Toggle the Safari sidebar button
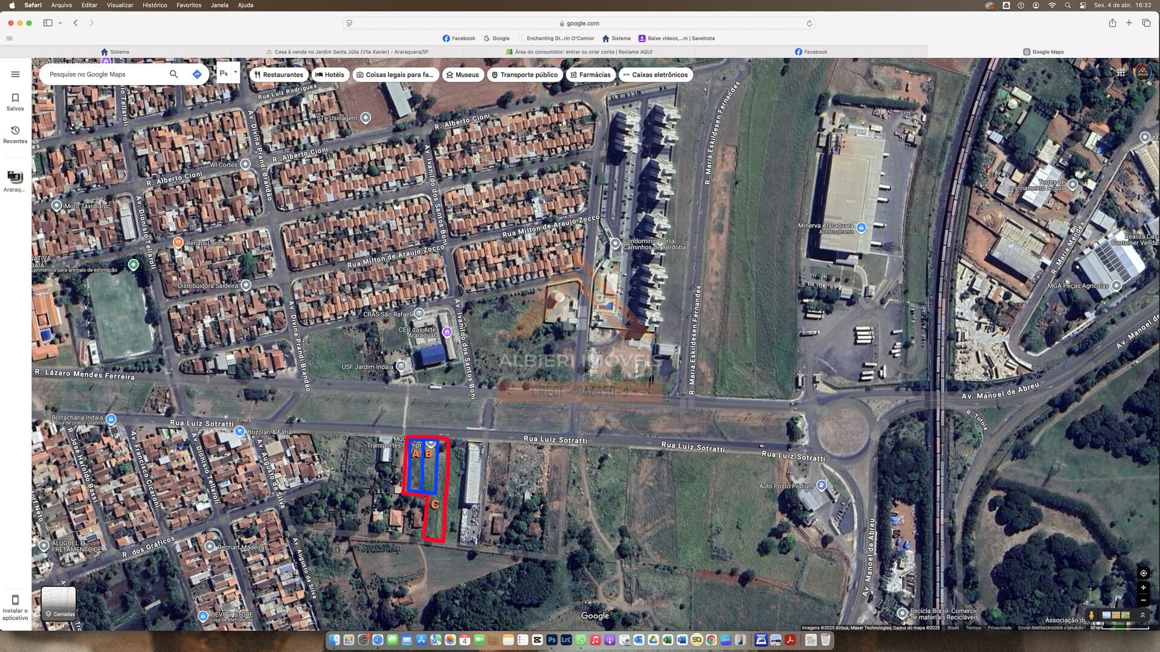This screenshot has height=652, width=1160. pos(48,23)
